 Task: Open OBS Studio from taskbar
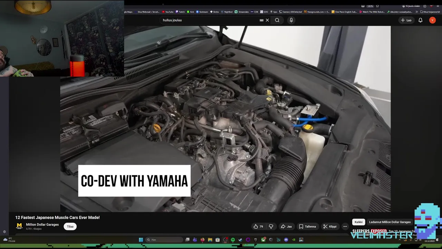click(225, 240)
